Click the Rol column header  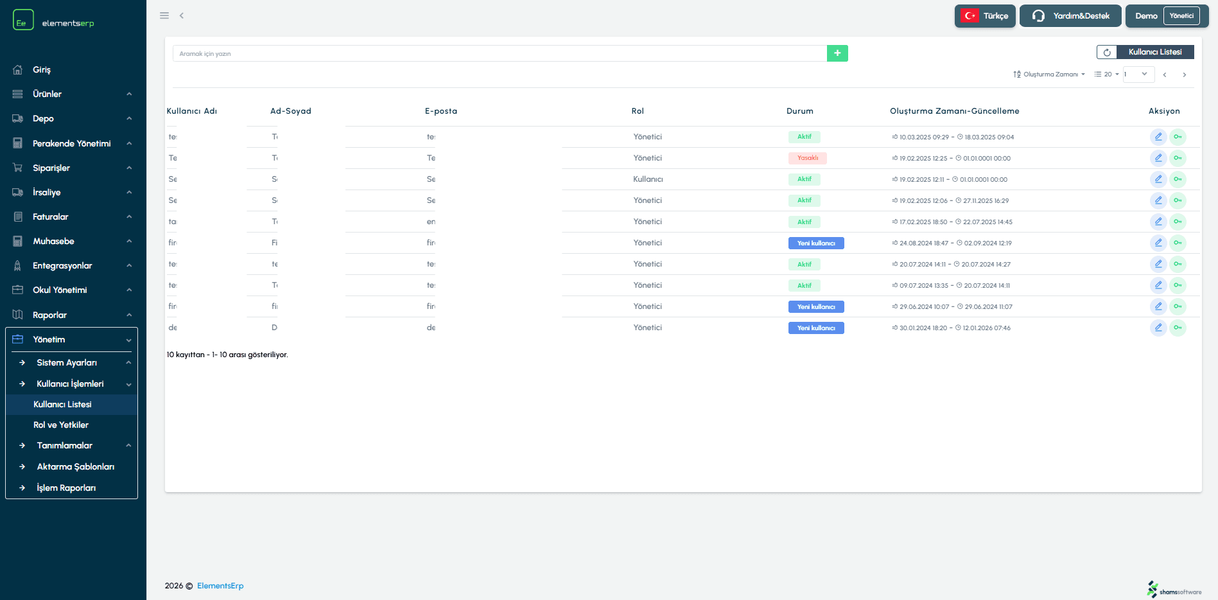pyautogui.click(x=638, y=111)
